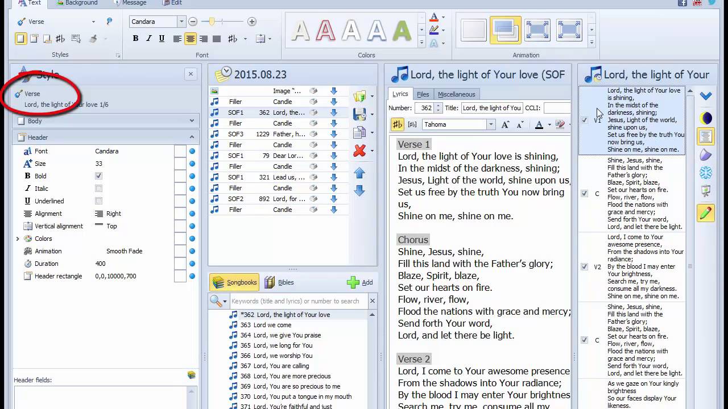Open the search options dropdown magnifier
Viewport: 728px width, 409px height.
click(x=218, y=301)
